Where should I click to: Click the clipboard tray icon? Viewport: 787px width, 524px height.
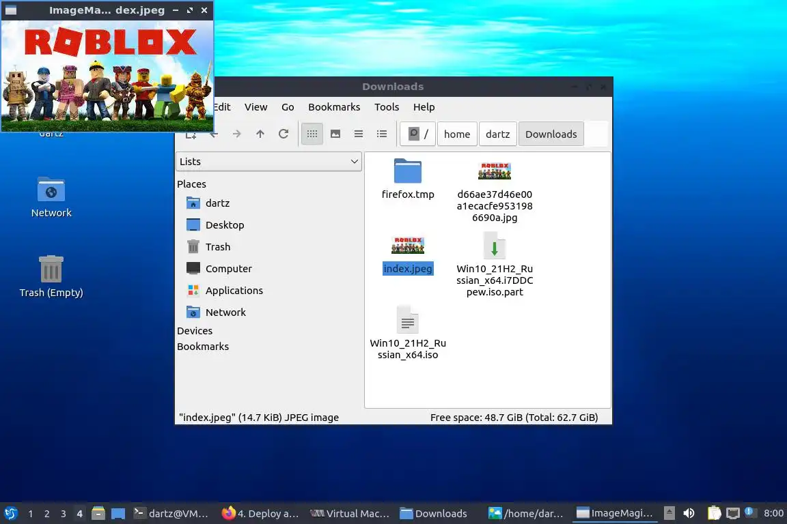point(714,513)
